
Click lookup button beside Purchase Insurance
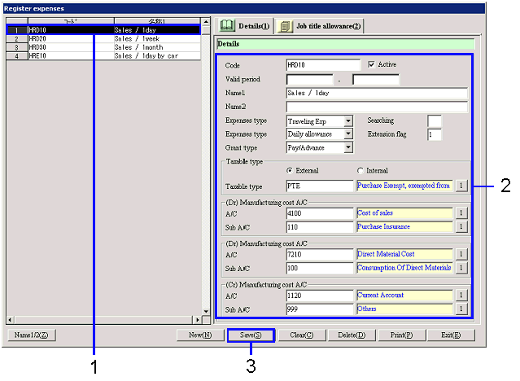click(x=461, y=227)
